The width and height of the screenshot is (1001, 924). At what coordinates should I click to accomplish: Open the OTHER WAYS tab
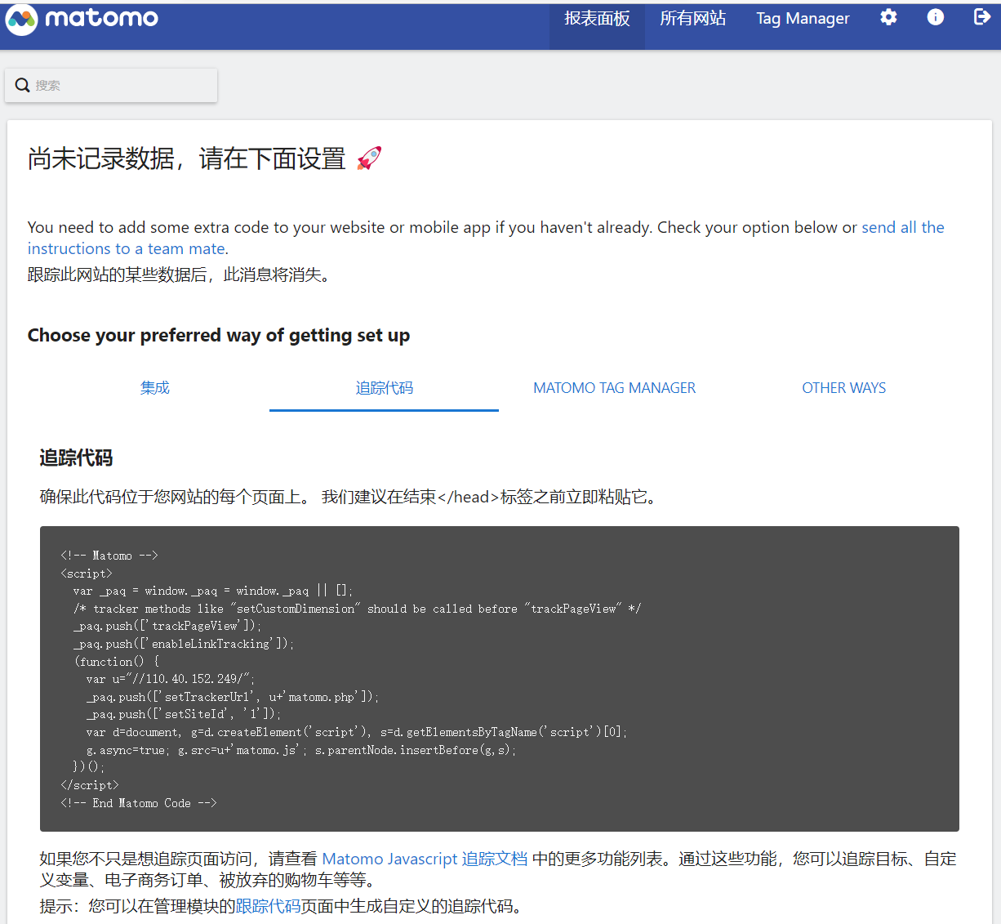[x=843, y=388]
